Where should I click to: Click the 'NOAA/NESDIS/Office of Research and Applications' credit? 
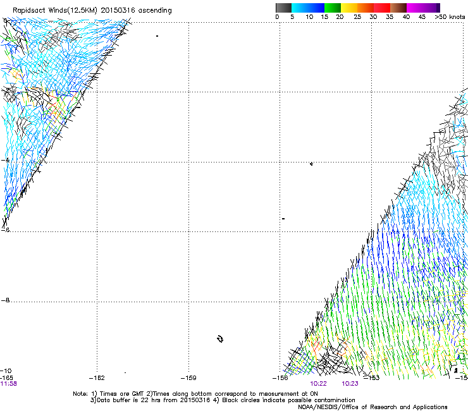[373, 407]
